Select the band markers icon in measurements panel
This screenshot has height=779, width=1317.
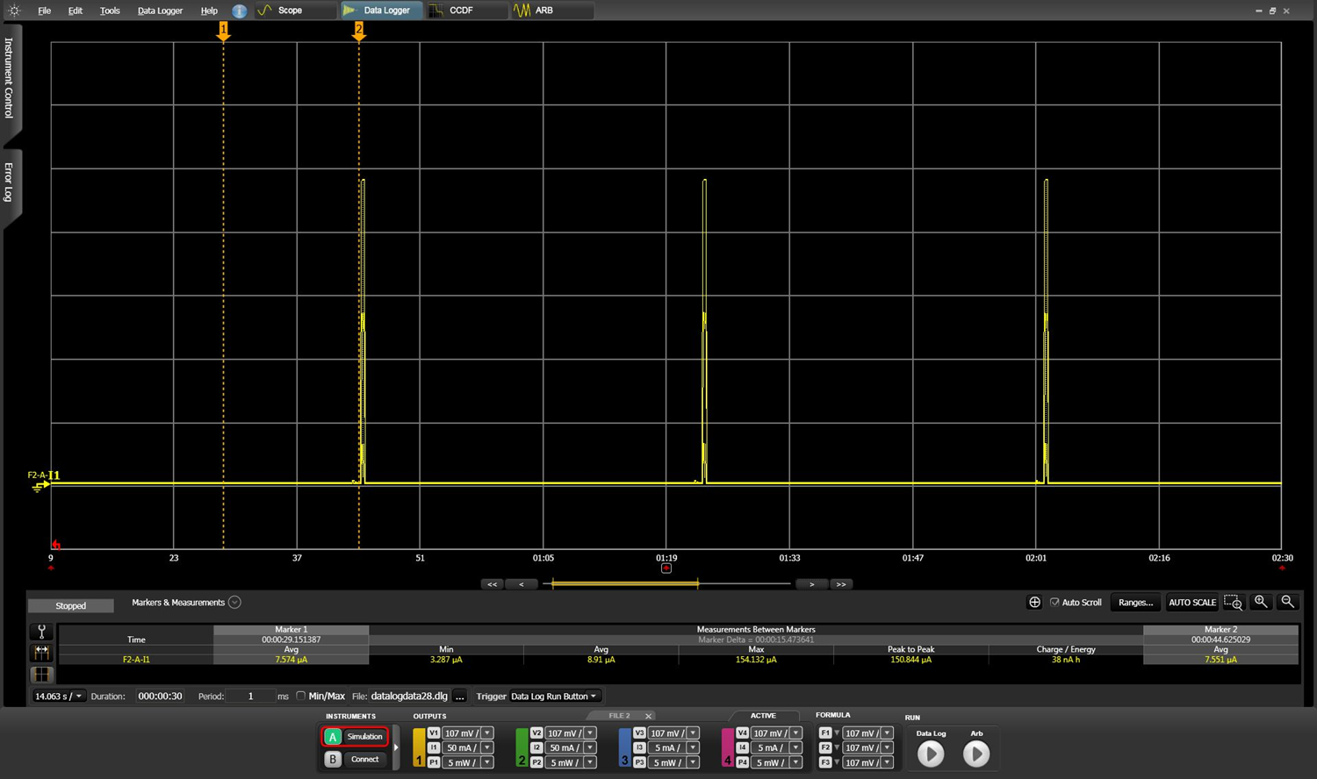pos(41,653)
